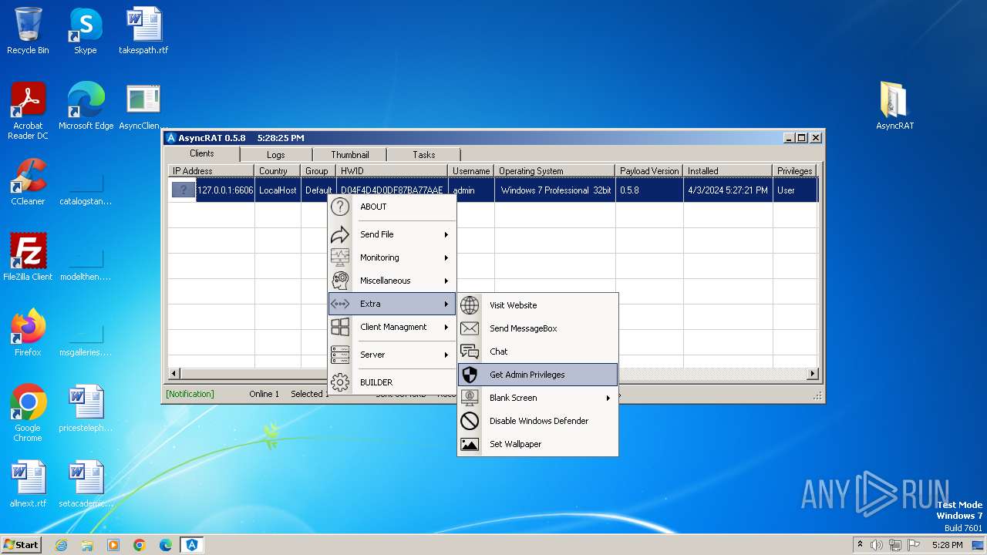Choose Visit Website from Extra submenu
Screen dimensions: 987x555
click(537, 305)
